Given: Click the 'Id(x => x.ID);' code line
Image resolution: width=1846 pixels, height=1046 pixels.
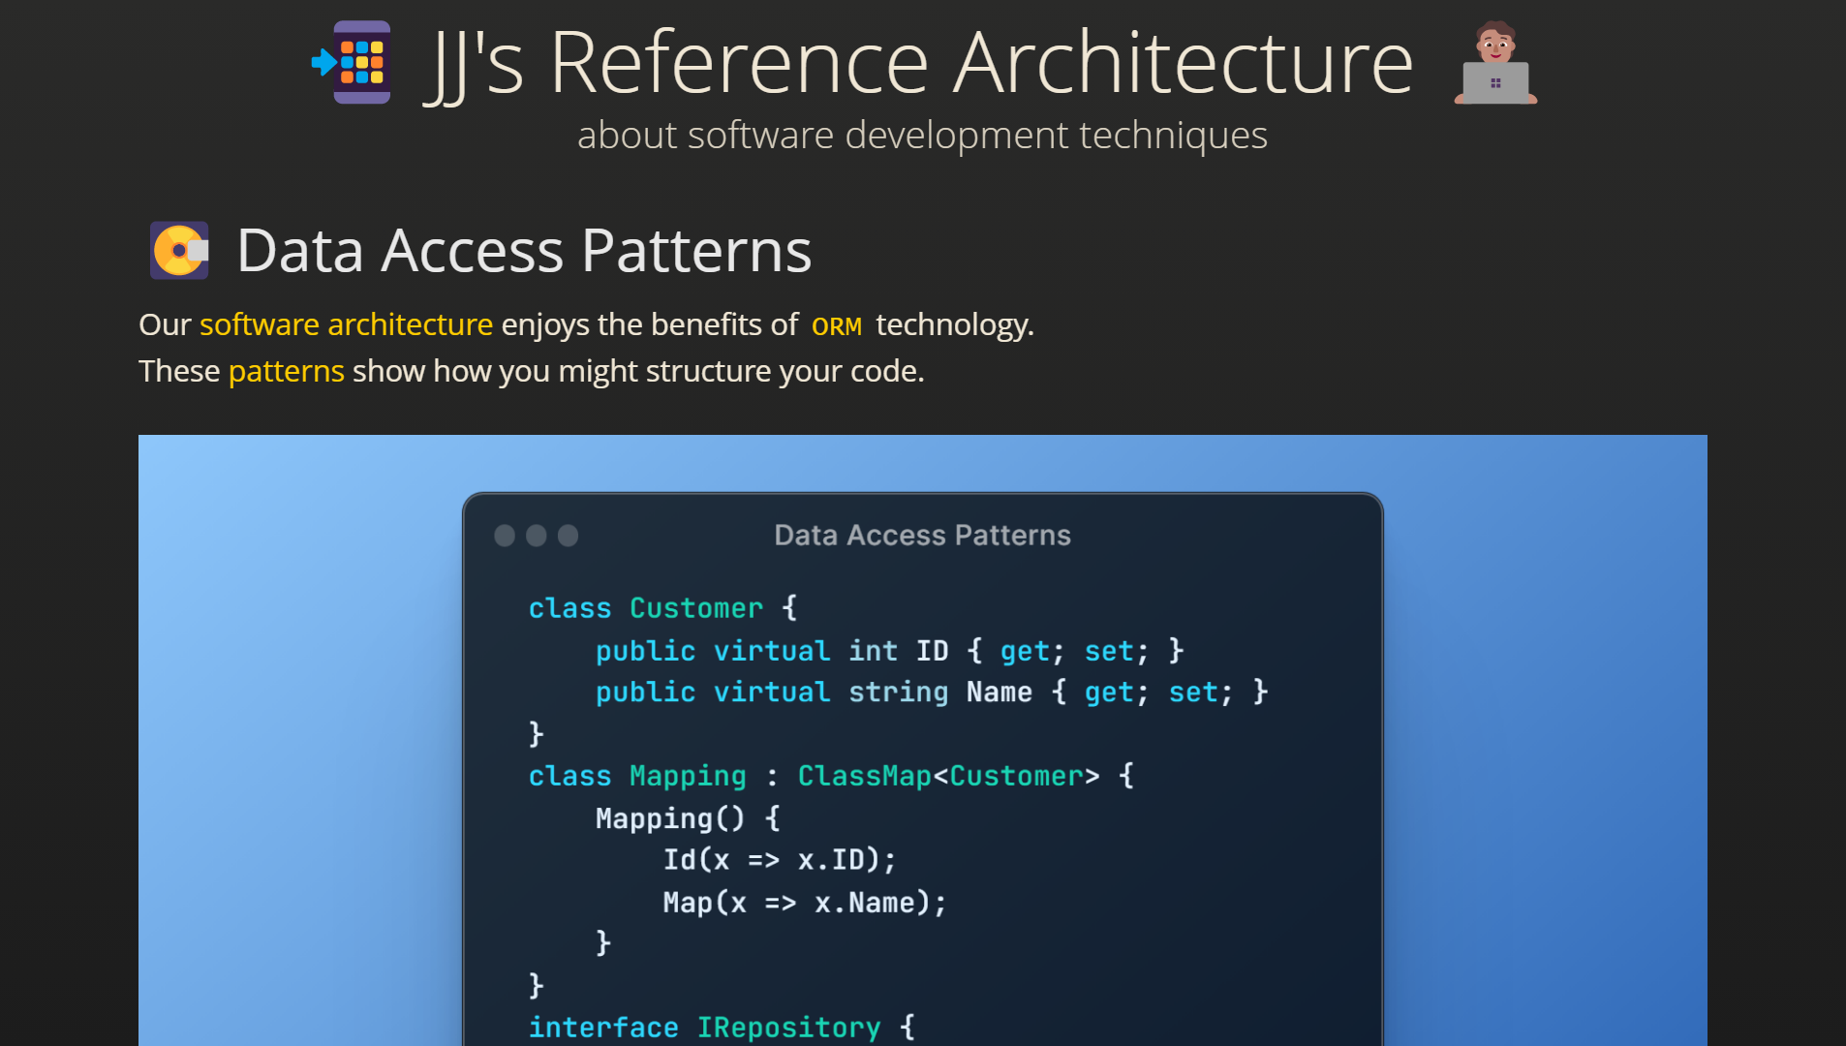Looking at the screenshot, I should 780,860.
